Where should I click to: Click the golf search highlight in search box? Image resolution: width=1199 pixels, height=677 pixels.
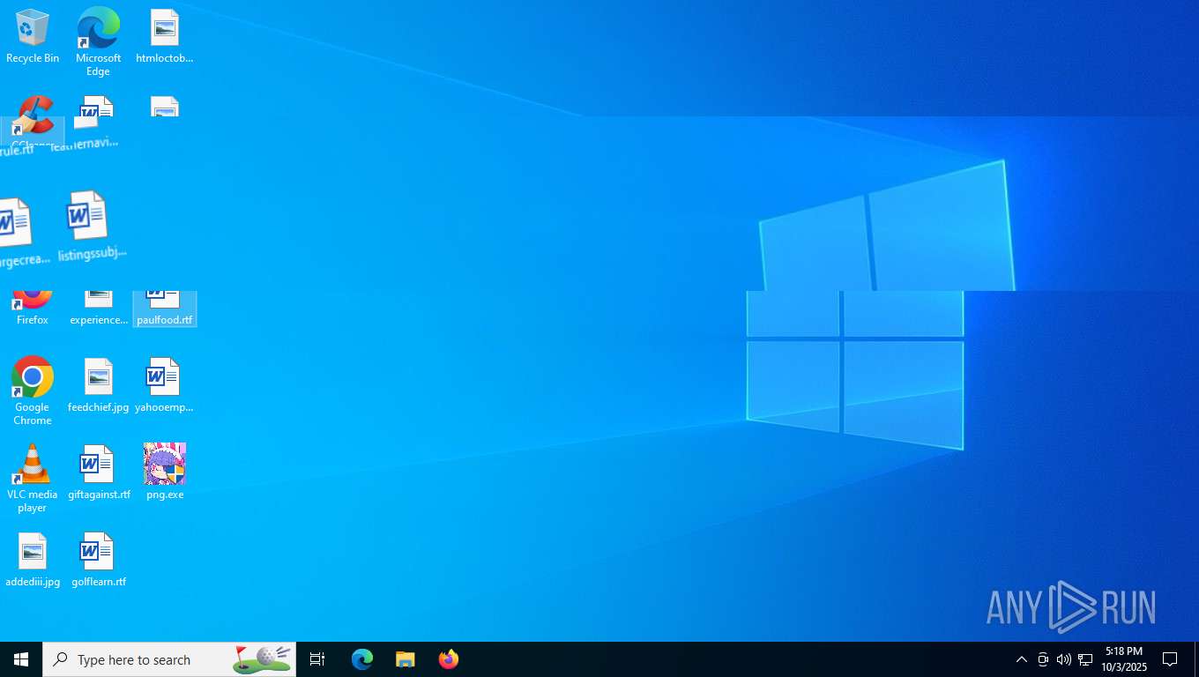pos(262,658)
